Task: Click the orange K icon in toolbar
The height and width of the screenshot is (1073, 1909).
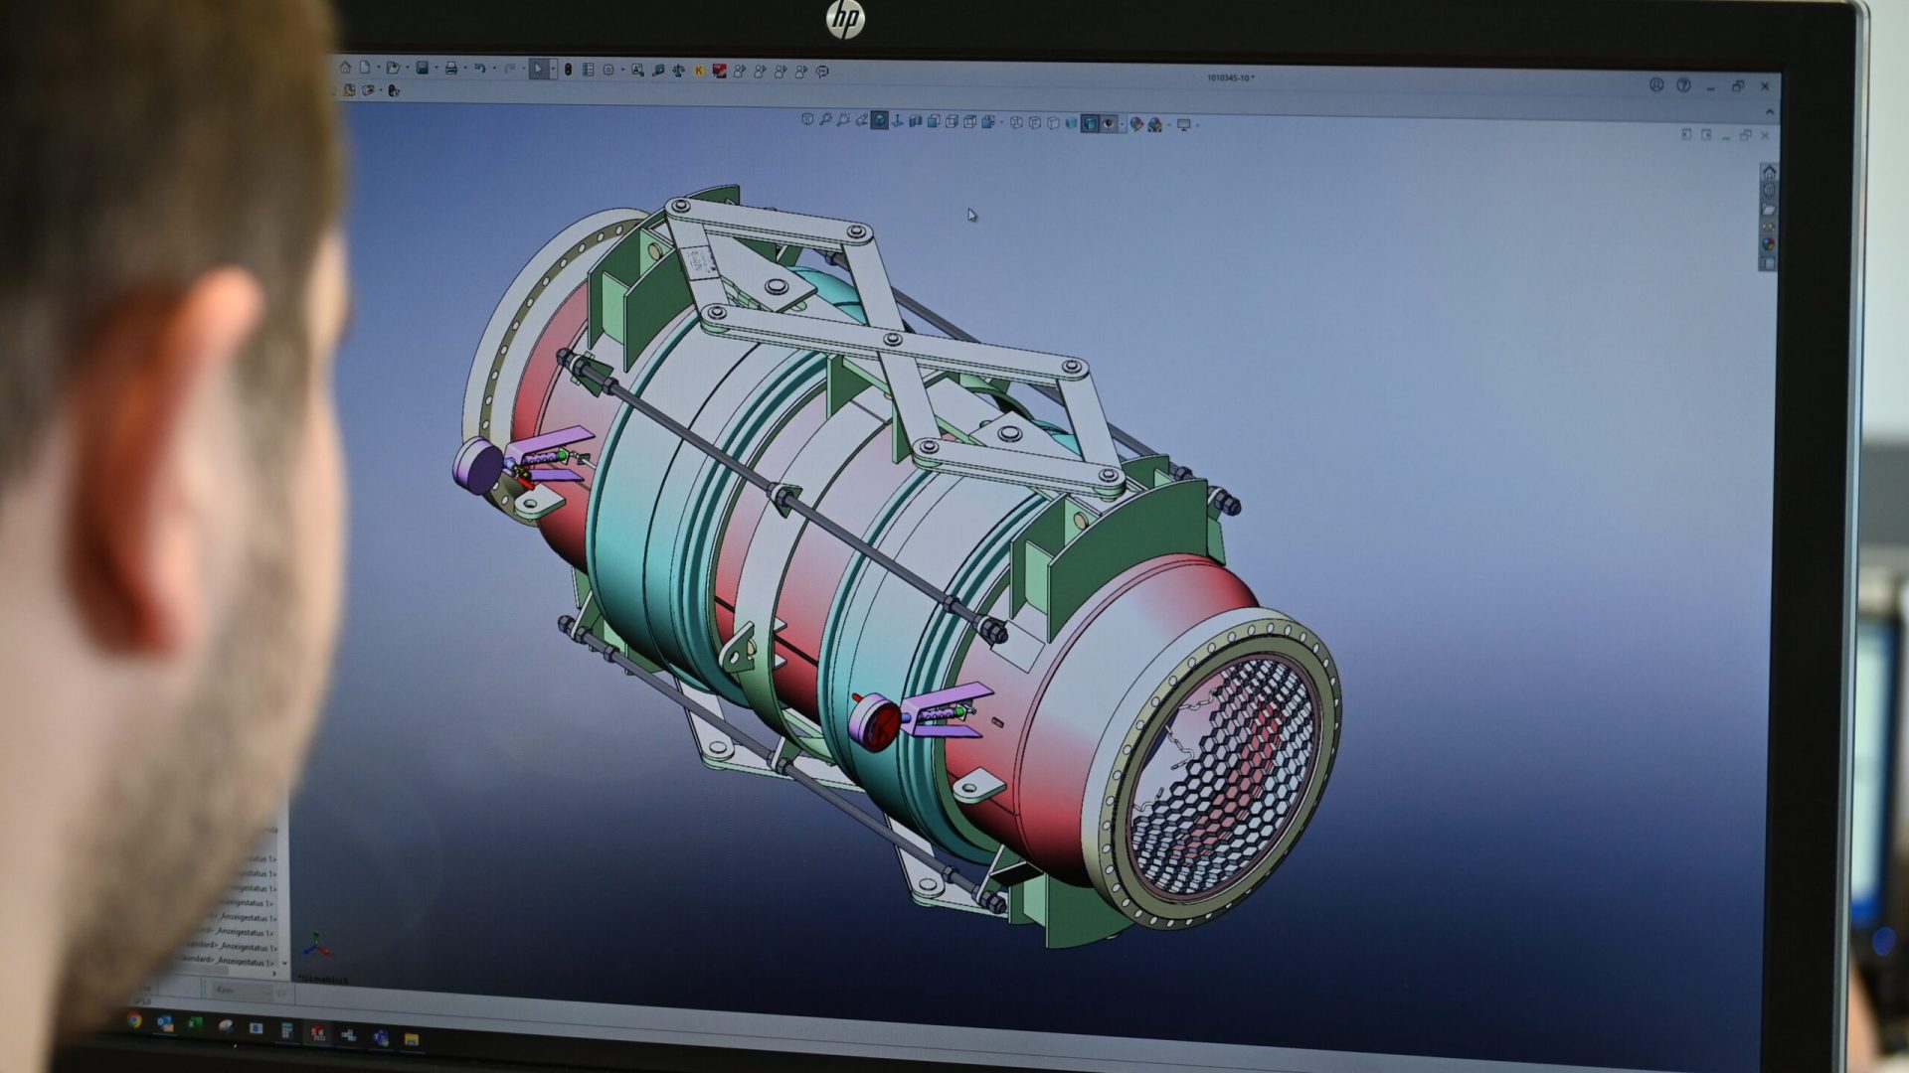Action: 699,71
